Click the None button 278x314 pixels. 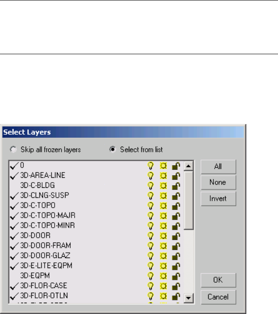pos(218,183)
